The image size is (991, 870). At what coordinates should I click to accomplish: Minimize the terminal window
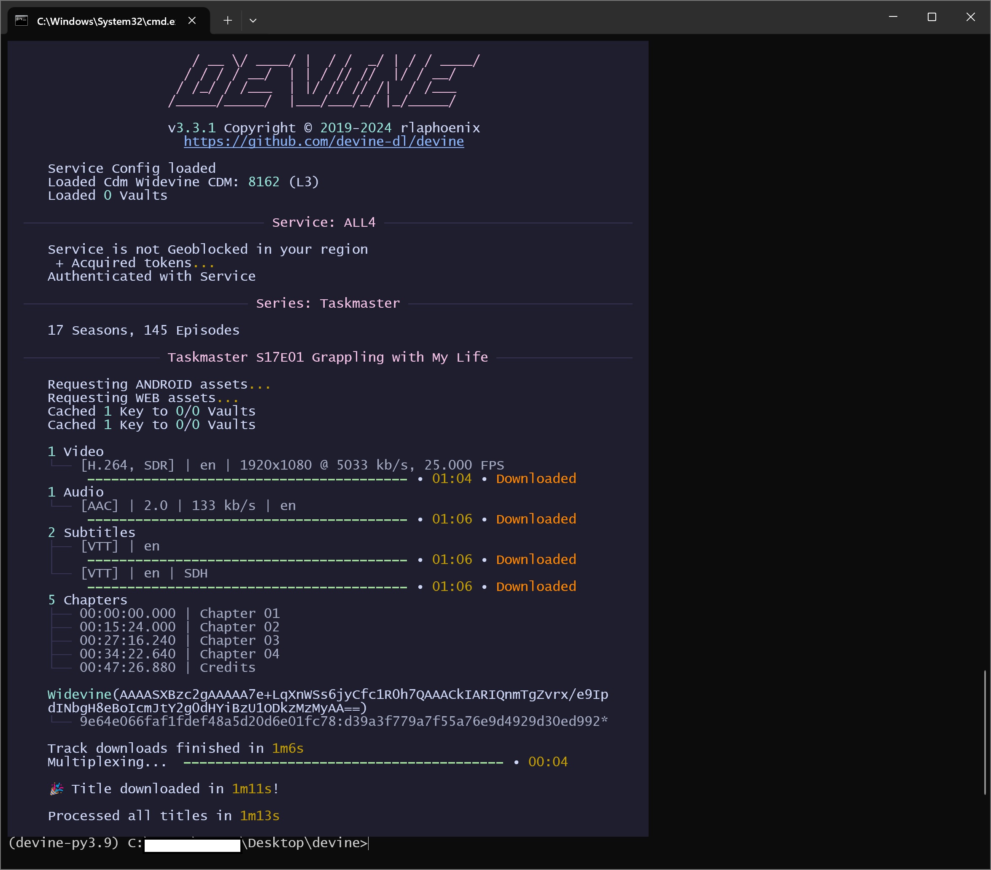pyautogui.click(x=893, y=17)
